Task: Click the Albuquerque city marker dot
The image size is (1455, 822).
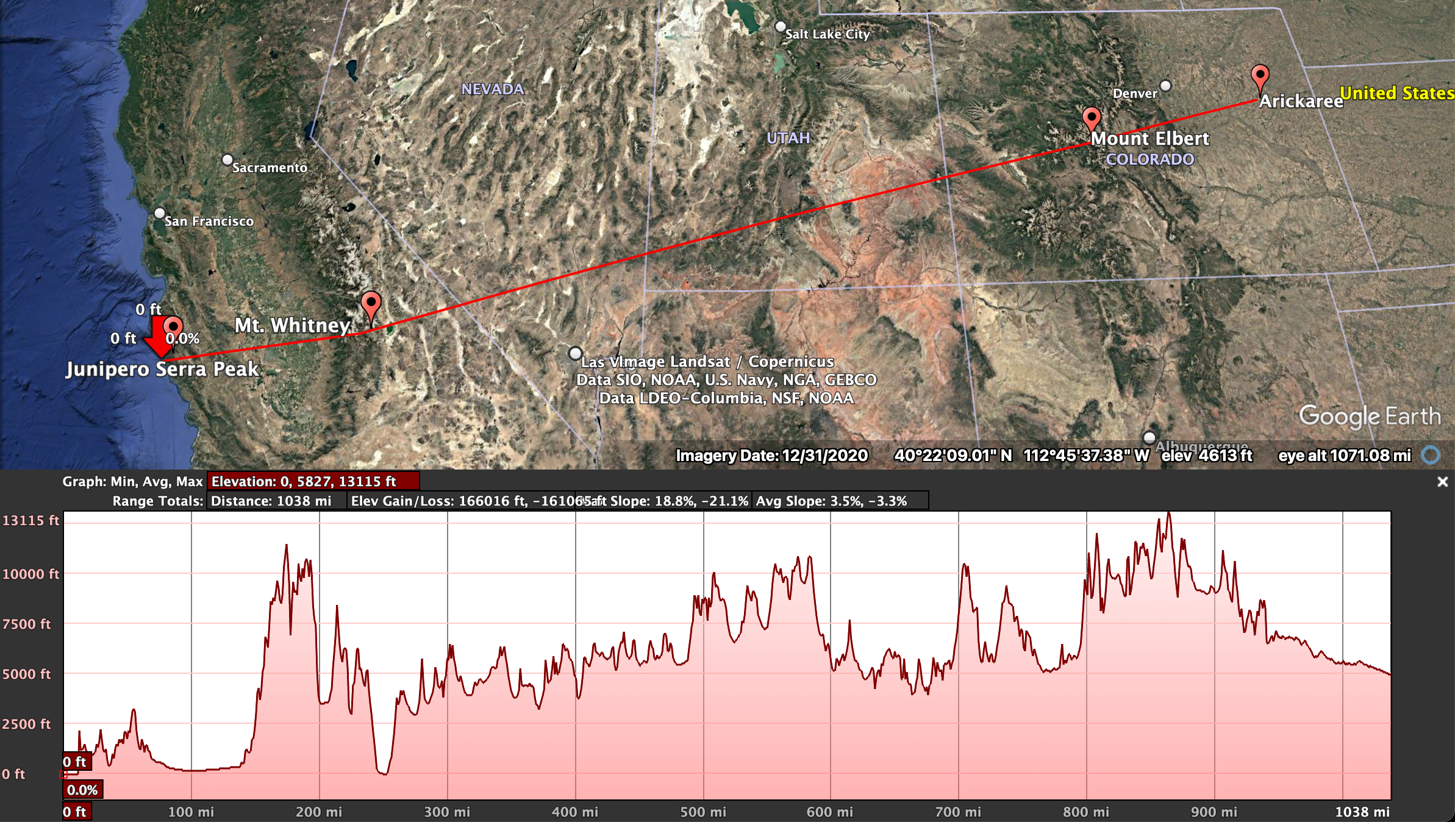Action: [1149, 437]
